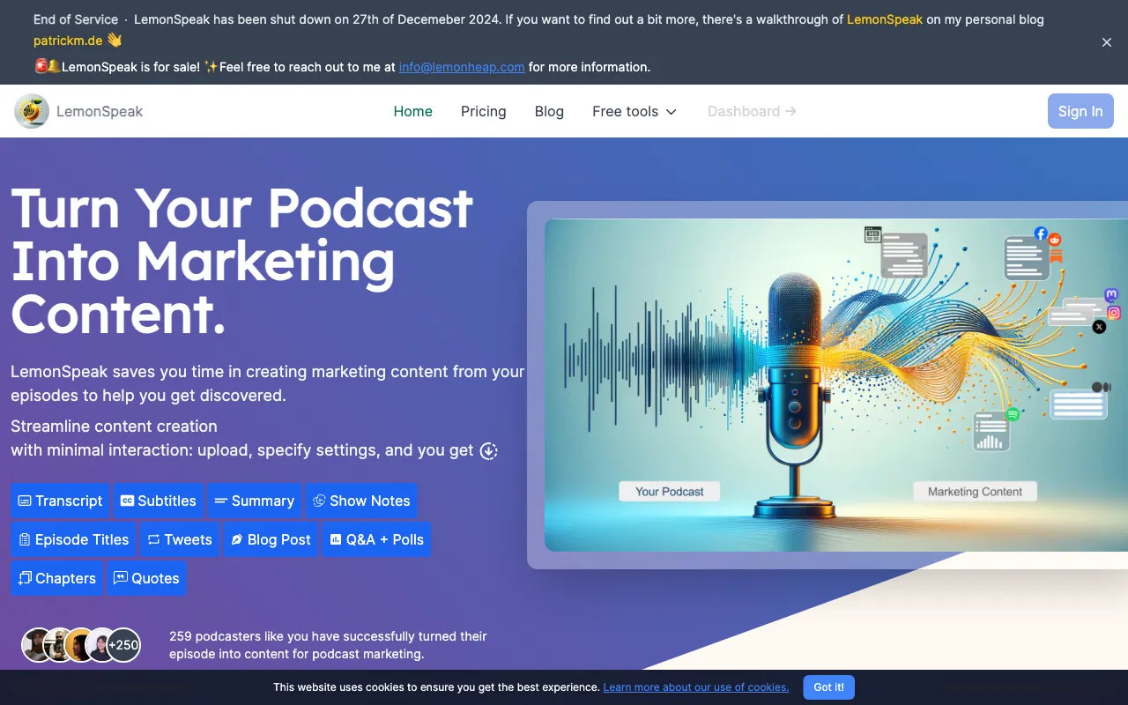This screenshot has width=1128, height=705.
Task: Select the Q&A + Polls tag
Action: tap(377, 539)
